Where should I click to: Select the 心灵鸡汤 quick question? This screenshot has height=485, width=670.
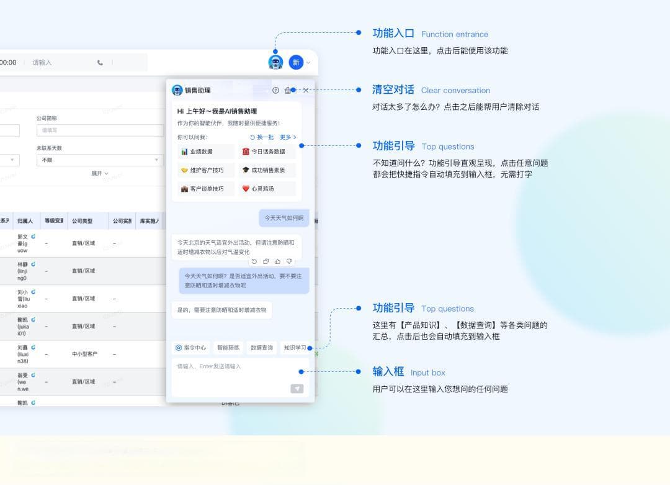(267, 189)
